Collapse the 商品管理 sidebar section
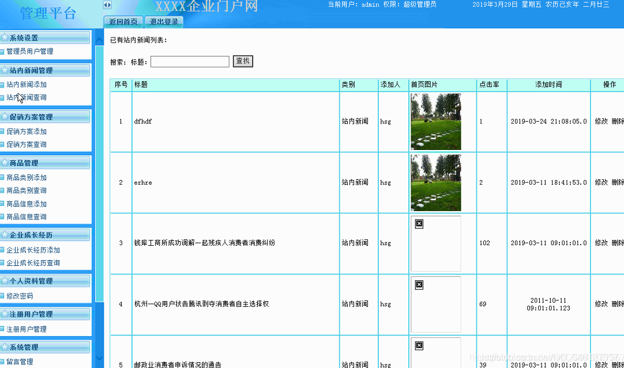 [x=46, y=163]
